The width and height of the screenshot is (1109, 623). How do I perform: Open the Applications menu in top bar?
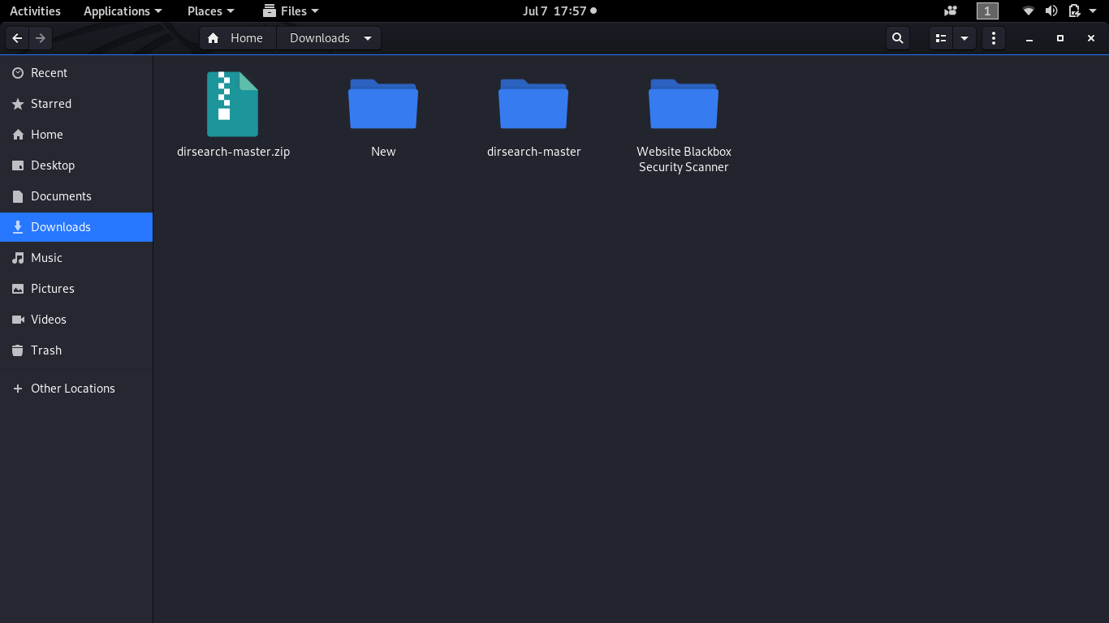[x=123, y=11]
